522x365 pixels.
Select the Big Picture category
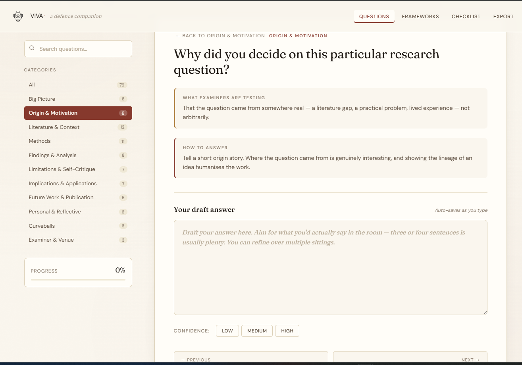(78, 99)
